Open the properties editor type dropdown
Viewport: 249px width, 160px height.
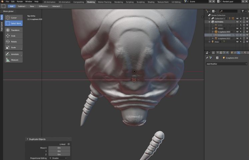point(208,53)
